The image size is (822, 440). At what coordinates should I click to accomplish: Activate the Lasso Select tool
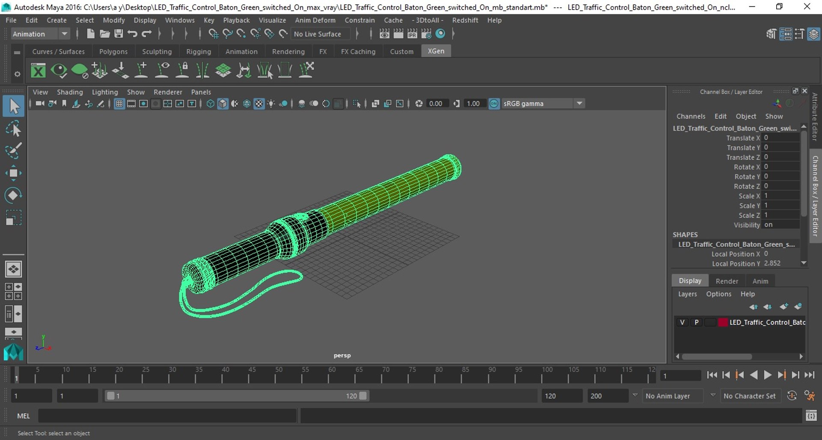coord(13,128)
